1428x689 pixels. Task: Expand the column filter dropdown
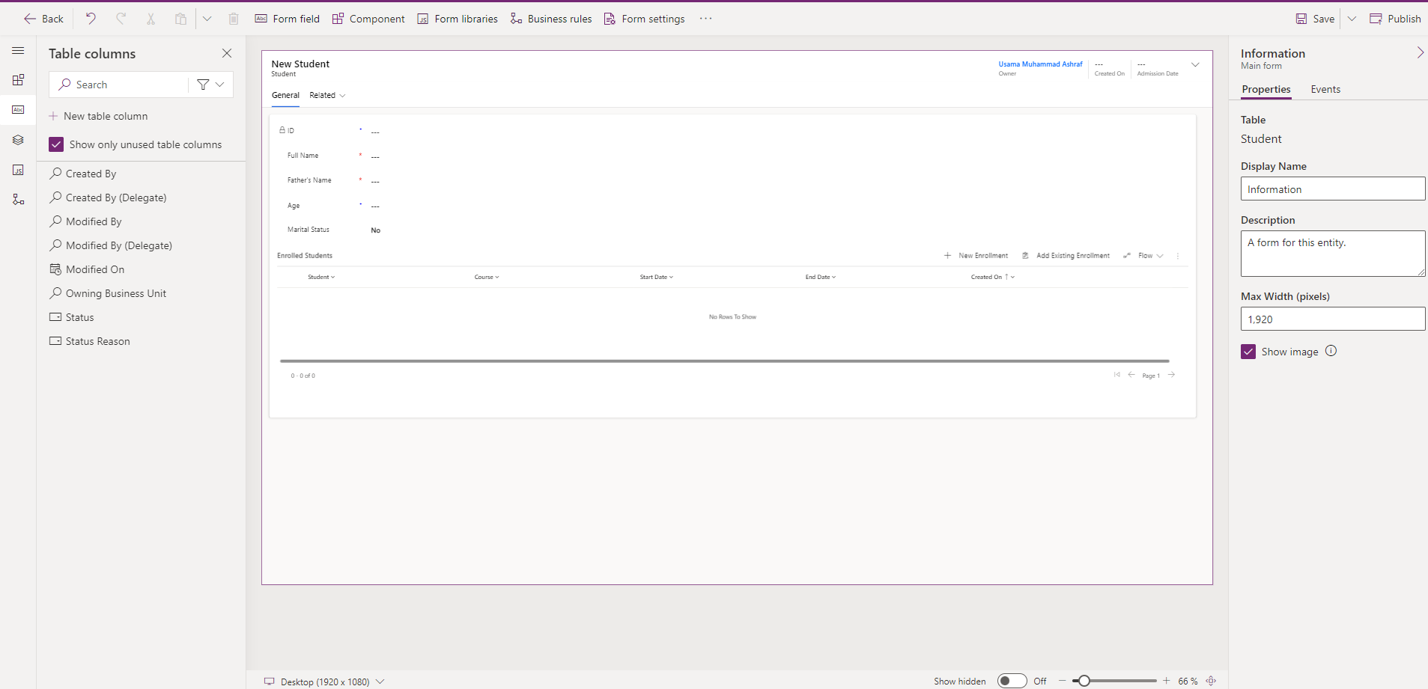[211, 85]
